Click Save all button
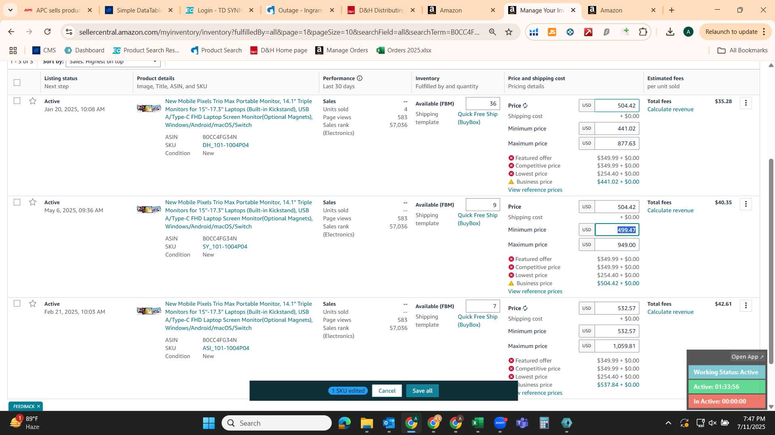Image resolution: width=775 pixels, height=435 pixels. pyautogui.click(x=422, y=391)
